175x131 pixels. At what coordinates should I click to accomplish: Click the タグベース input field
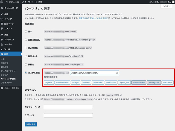click(x=68, y=115)
